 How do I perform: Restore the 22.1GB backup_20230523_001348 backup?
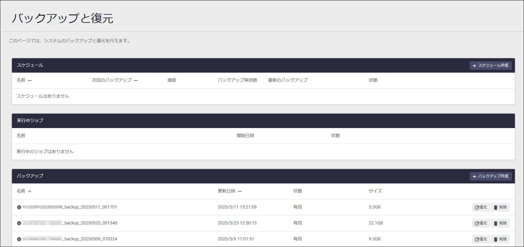(481, 223)
